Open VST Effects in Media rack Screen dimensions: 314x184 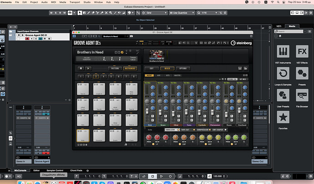click(x=302, y=52)
